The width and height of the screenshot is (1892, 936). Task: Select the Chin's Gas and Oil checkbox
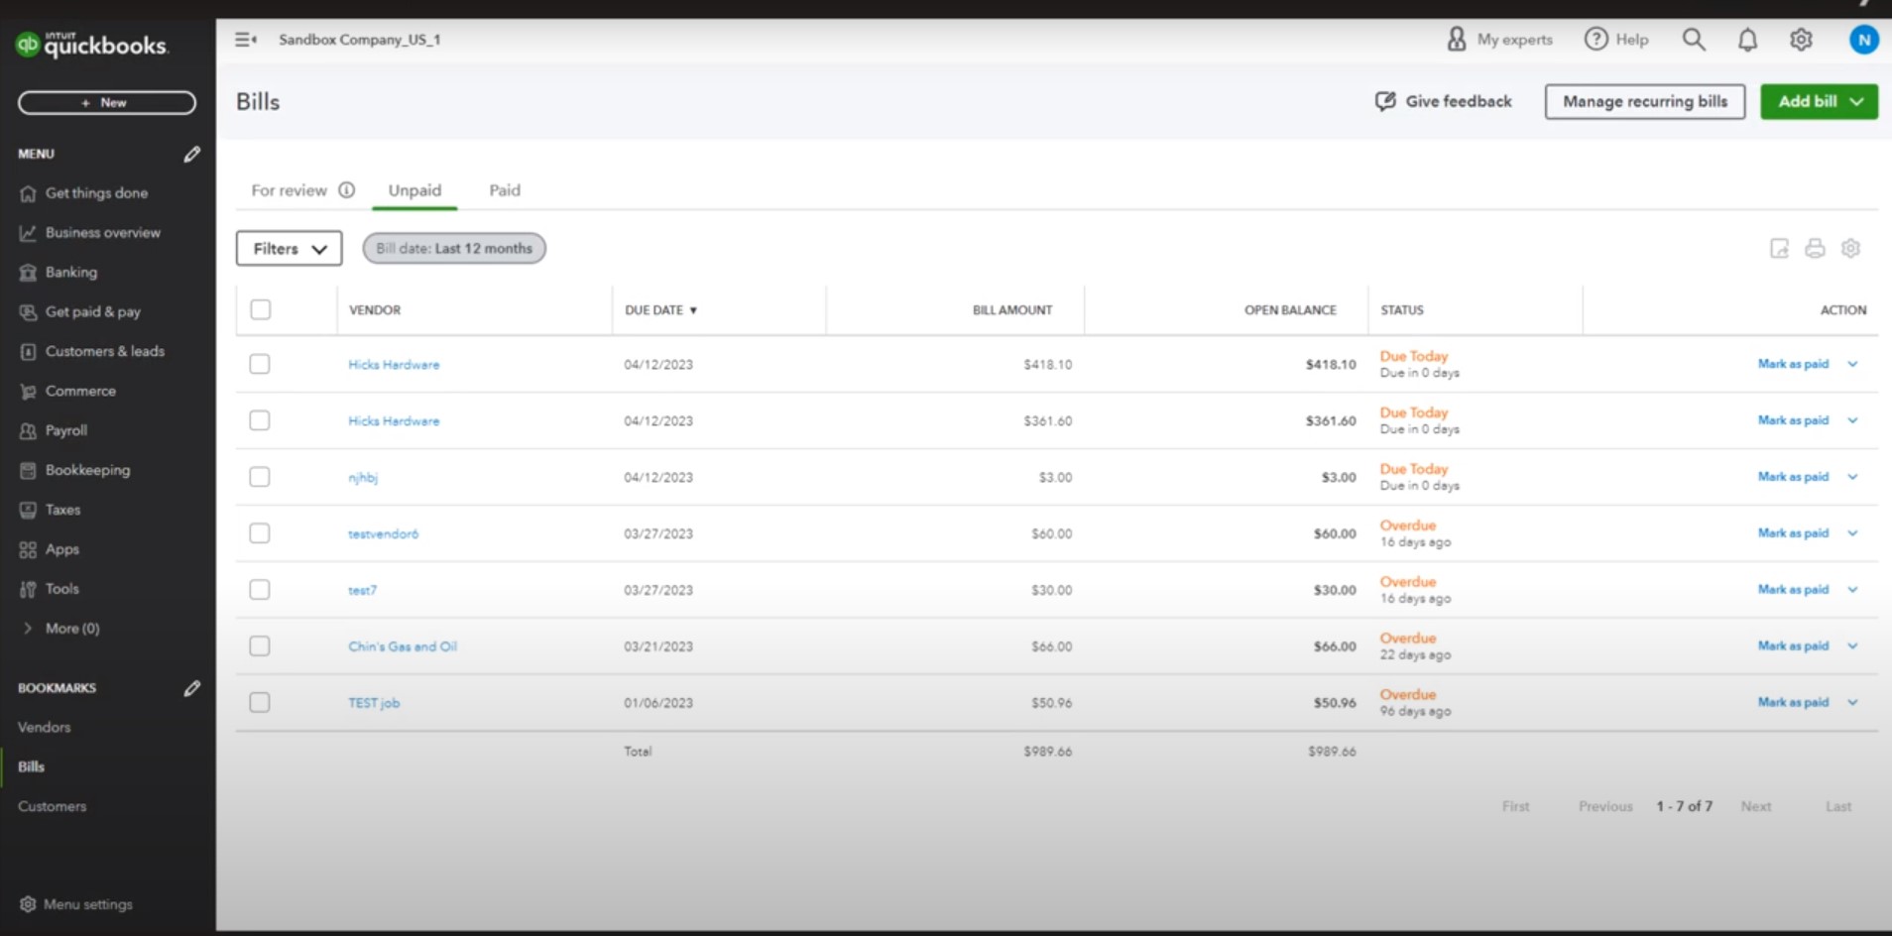click(x=260, y=646)
